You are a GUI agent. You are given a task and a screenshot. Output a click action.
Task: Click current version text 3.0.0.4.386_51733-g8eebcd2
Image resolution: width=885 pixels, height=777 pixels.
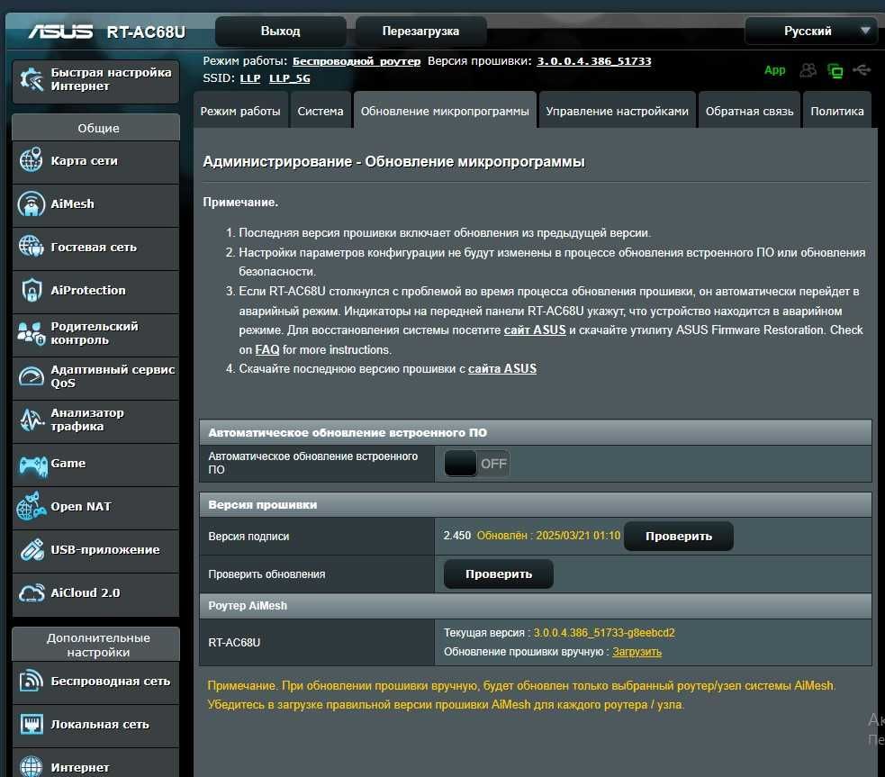point(604,633)
